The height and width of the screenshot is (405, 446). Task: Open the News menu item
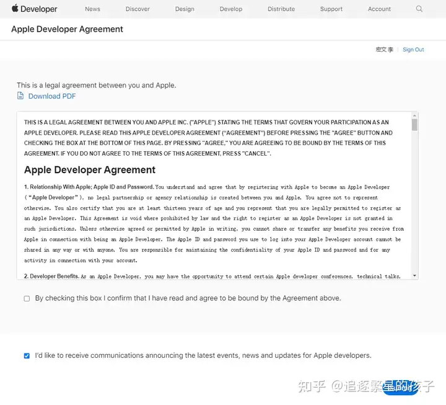92,9
